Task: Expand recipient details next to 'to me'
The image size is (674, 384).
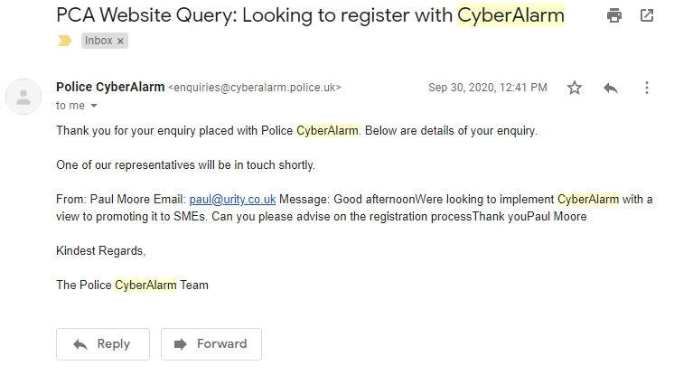Action: [x=94, y=106]
